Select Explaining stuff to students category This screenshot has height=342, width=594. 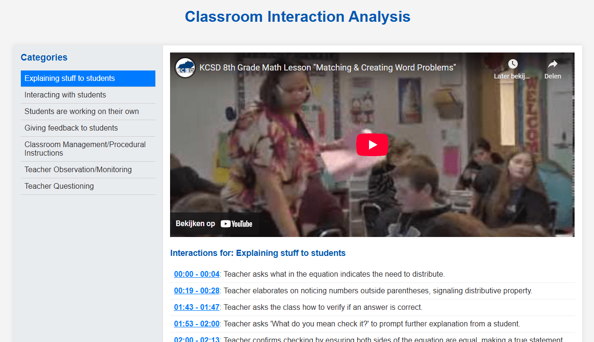coord(88,79)
